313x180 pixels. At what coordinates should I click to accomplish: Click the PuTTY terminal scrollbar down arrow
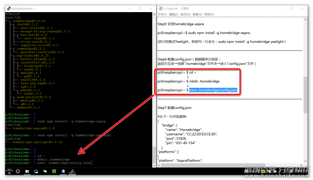click(154, 165)
